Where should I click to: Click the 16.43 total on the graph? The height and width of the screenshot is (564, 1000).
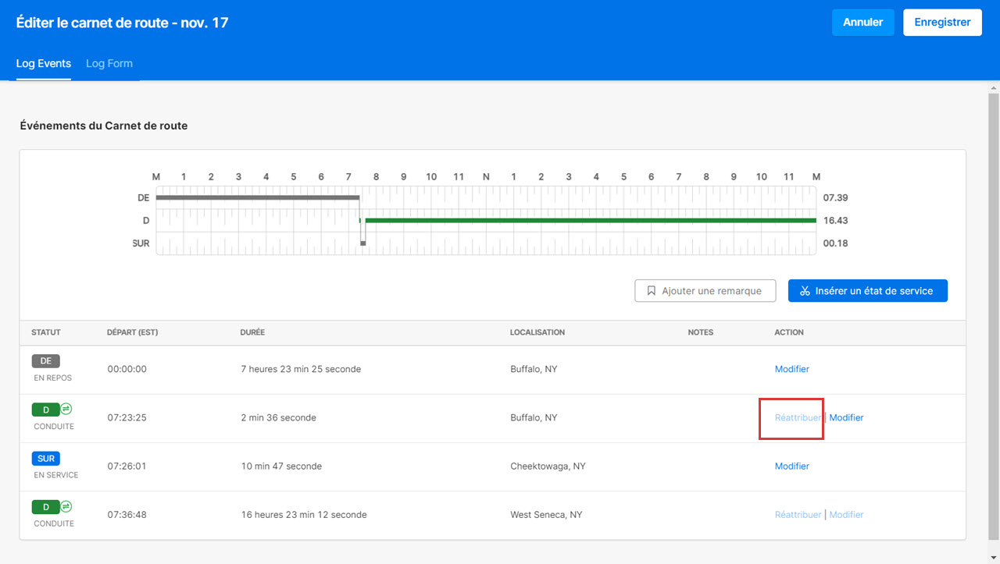point(835,221)
